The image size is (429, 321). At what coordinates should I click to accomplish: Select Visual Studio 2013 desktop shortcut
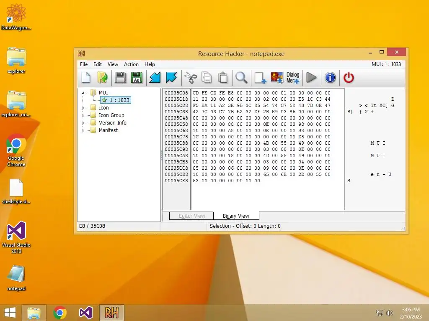pyautogui.click(x=16, y=237)
